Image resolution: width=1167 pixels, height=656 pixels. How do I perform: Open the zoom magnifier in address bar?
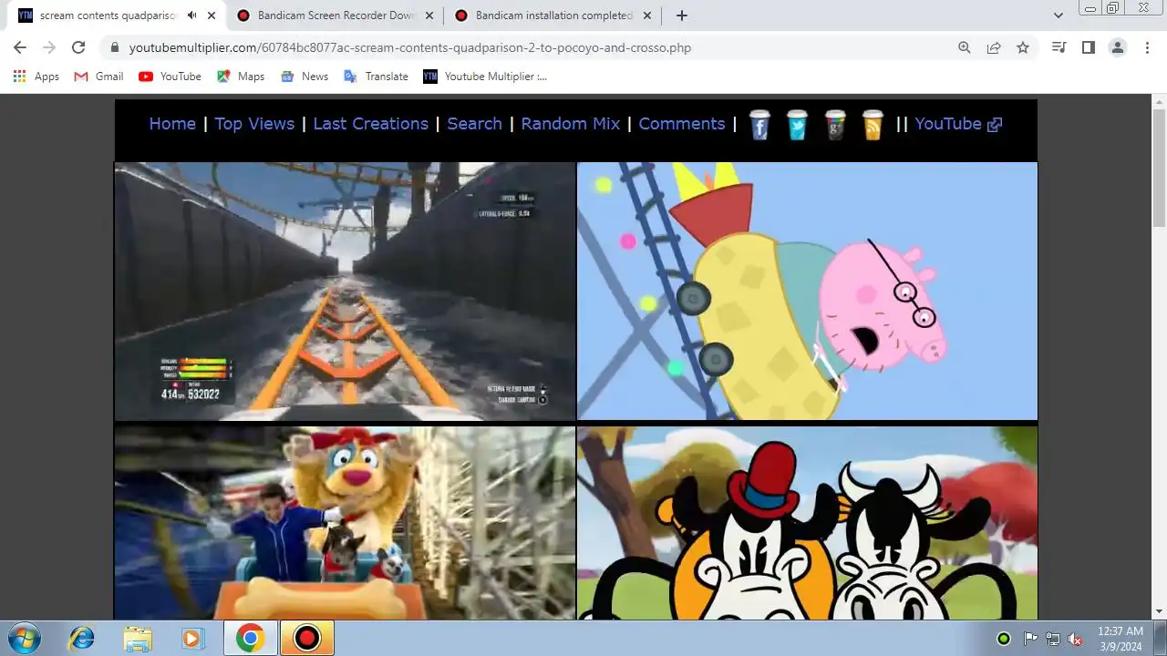pyautogui.click(x=965, y=47)
